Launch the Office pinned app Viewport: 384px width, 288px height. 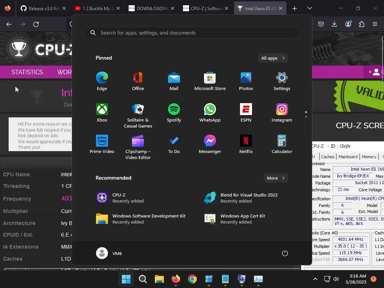point(138,81)
